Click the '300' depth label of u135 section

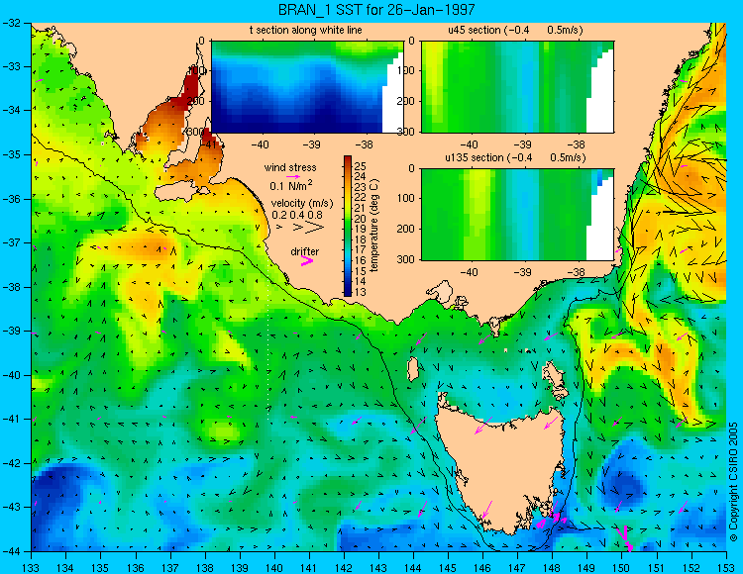coord(406,259)
